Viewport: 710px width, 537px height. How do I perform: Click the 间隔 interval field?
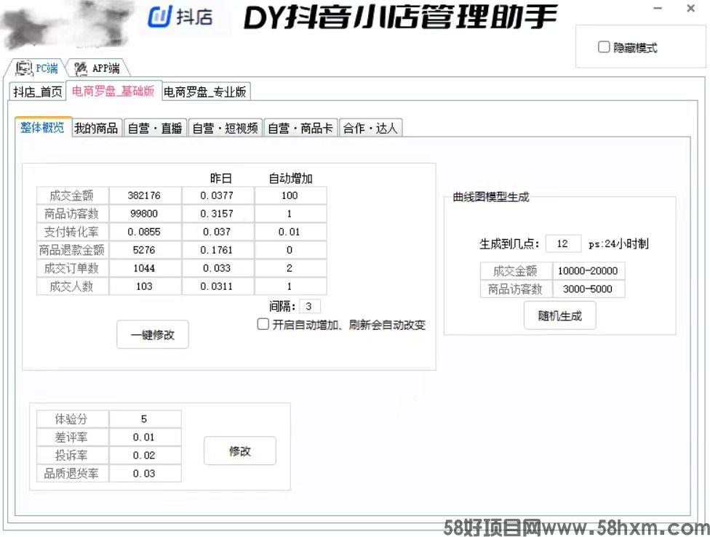[x=309, y=306]
